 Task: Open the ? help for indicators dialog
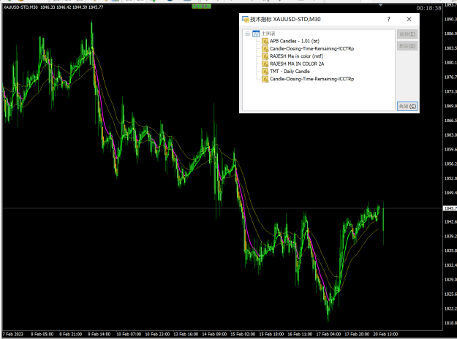click(388, 19)
